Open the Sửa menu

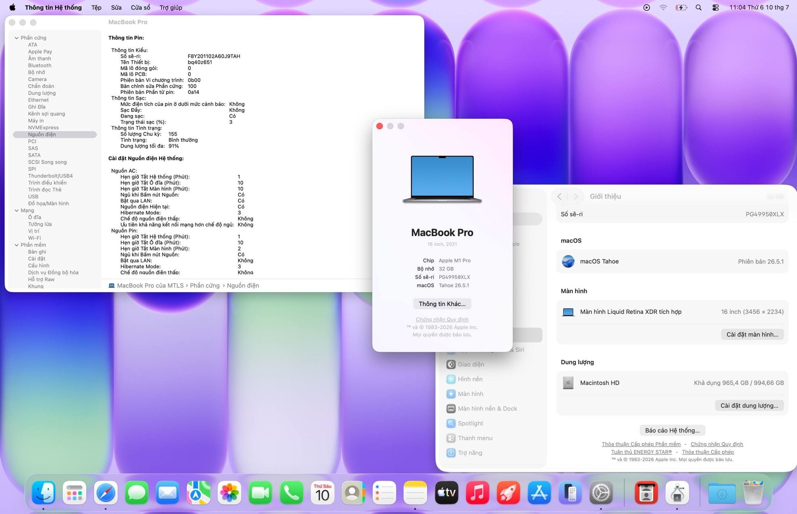116,7
